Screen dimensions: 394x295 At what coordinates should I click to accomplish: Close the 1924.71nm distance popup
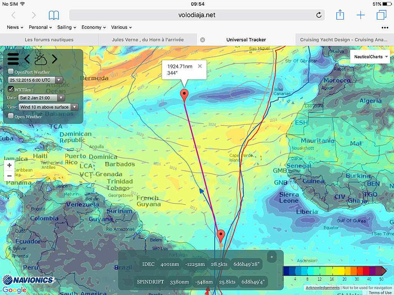point(200,66)
